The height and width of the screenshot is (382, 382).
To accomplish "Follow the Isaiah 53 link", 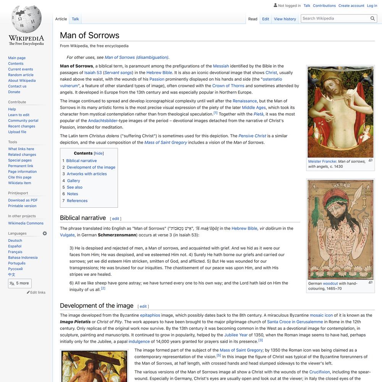I will (93, 73).
